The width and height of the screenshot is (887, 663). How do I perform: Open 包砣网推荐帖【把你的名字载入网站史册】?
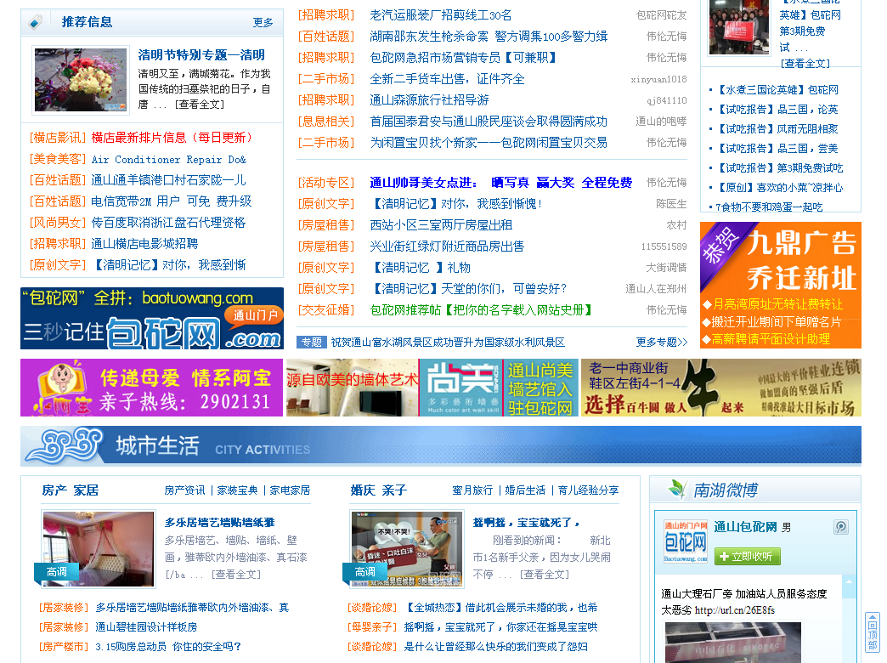point(481,310)
